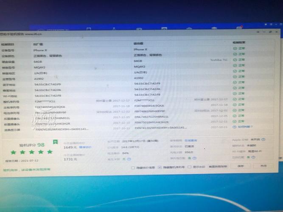283x212 pixels.
Task: Click the 读出值 column header
Action: [x=138, y=44]
